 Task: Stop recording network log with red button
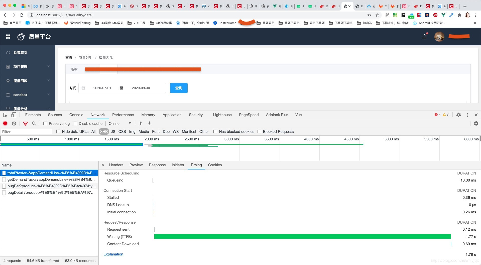[5, 123]
